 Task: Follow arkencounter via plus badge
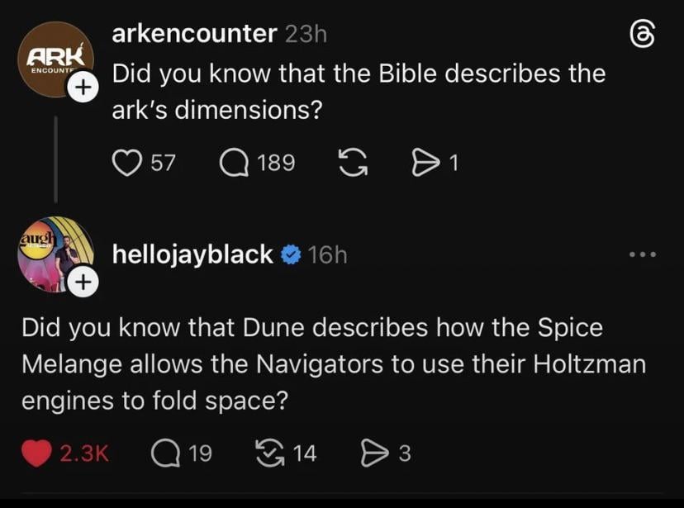(x=81, y=88)
